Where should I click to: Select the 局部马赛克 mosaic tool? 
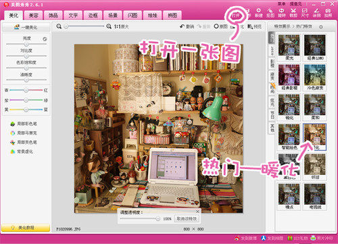tap(24, 133)
